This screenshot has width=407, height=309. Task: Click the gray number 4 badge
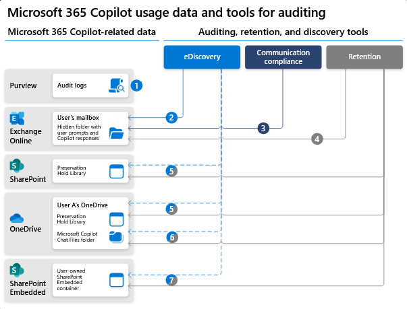click(x=316, y=139)
